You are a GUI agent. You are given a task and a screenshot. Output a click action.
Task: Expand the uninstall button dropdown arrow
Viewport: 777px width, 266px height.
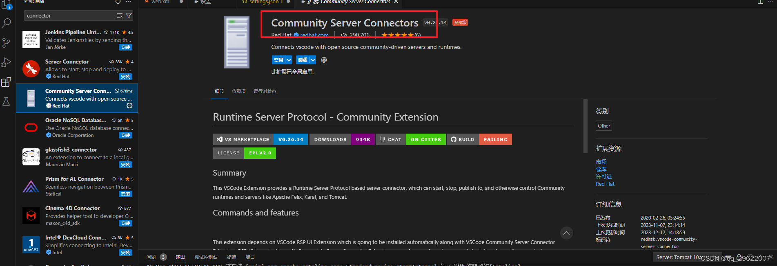[x=313, y=60]
